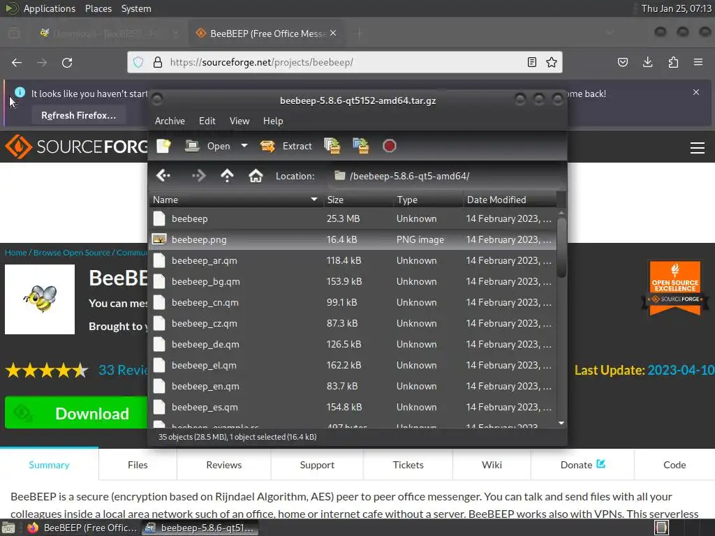Open the Places system menu
The image size is (715, 536).
(98, 8)
